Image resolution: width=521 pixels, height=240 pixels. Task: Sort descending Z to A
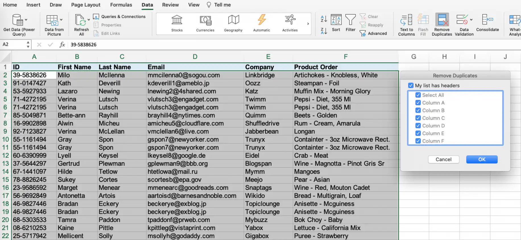coord(324,31)
